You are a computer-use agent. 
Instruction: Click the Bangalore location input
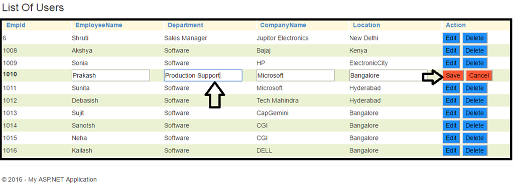pyautogui.click(x=388, y=75)
